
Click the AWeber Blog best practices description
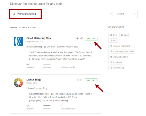pyautogui.click(x=52, y=47)
